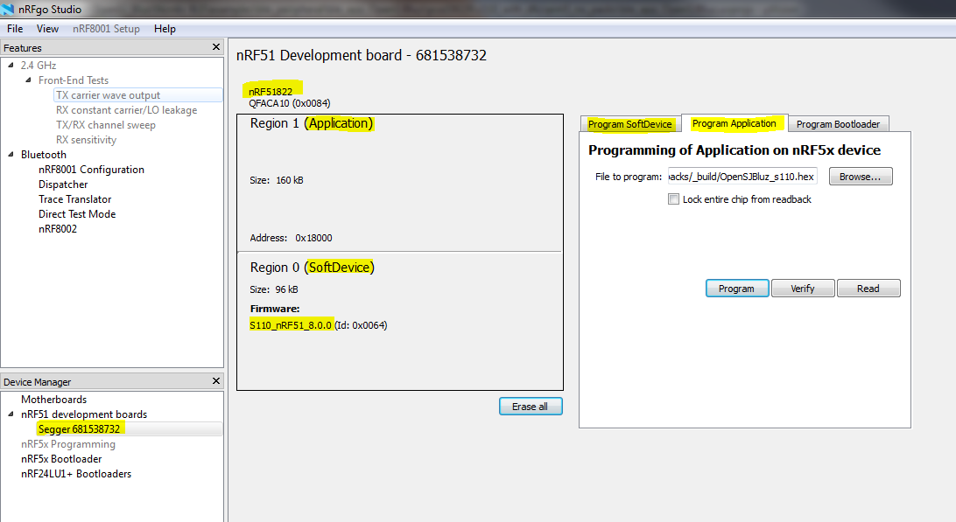
Task: Select Motherboards in Device Manager
Action: (53, 399)
